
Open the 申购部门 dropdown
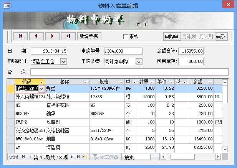[64, 61]
